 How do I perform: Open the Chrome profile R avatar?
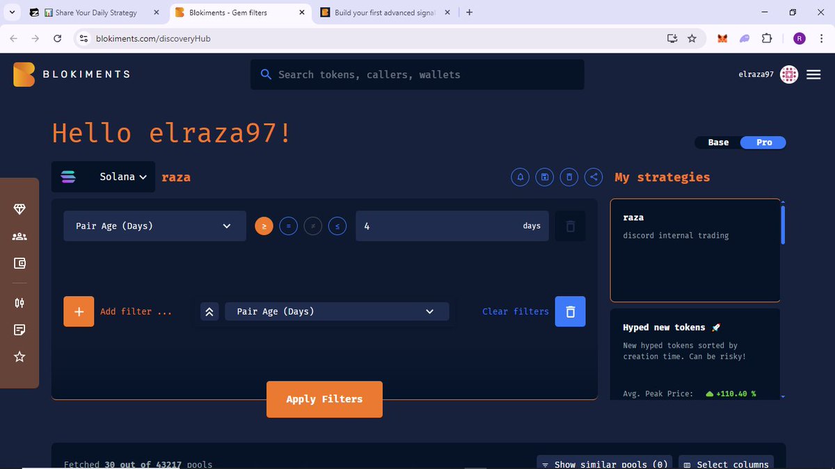point(799,39)
